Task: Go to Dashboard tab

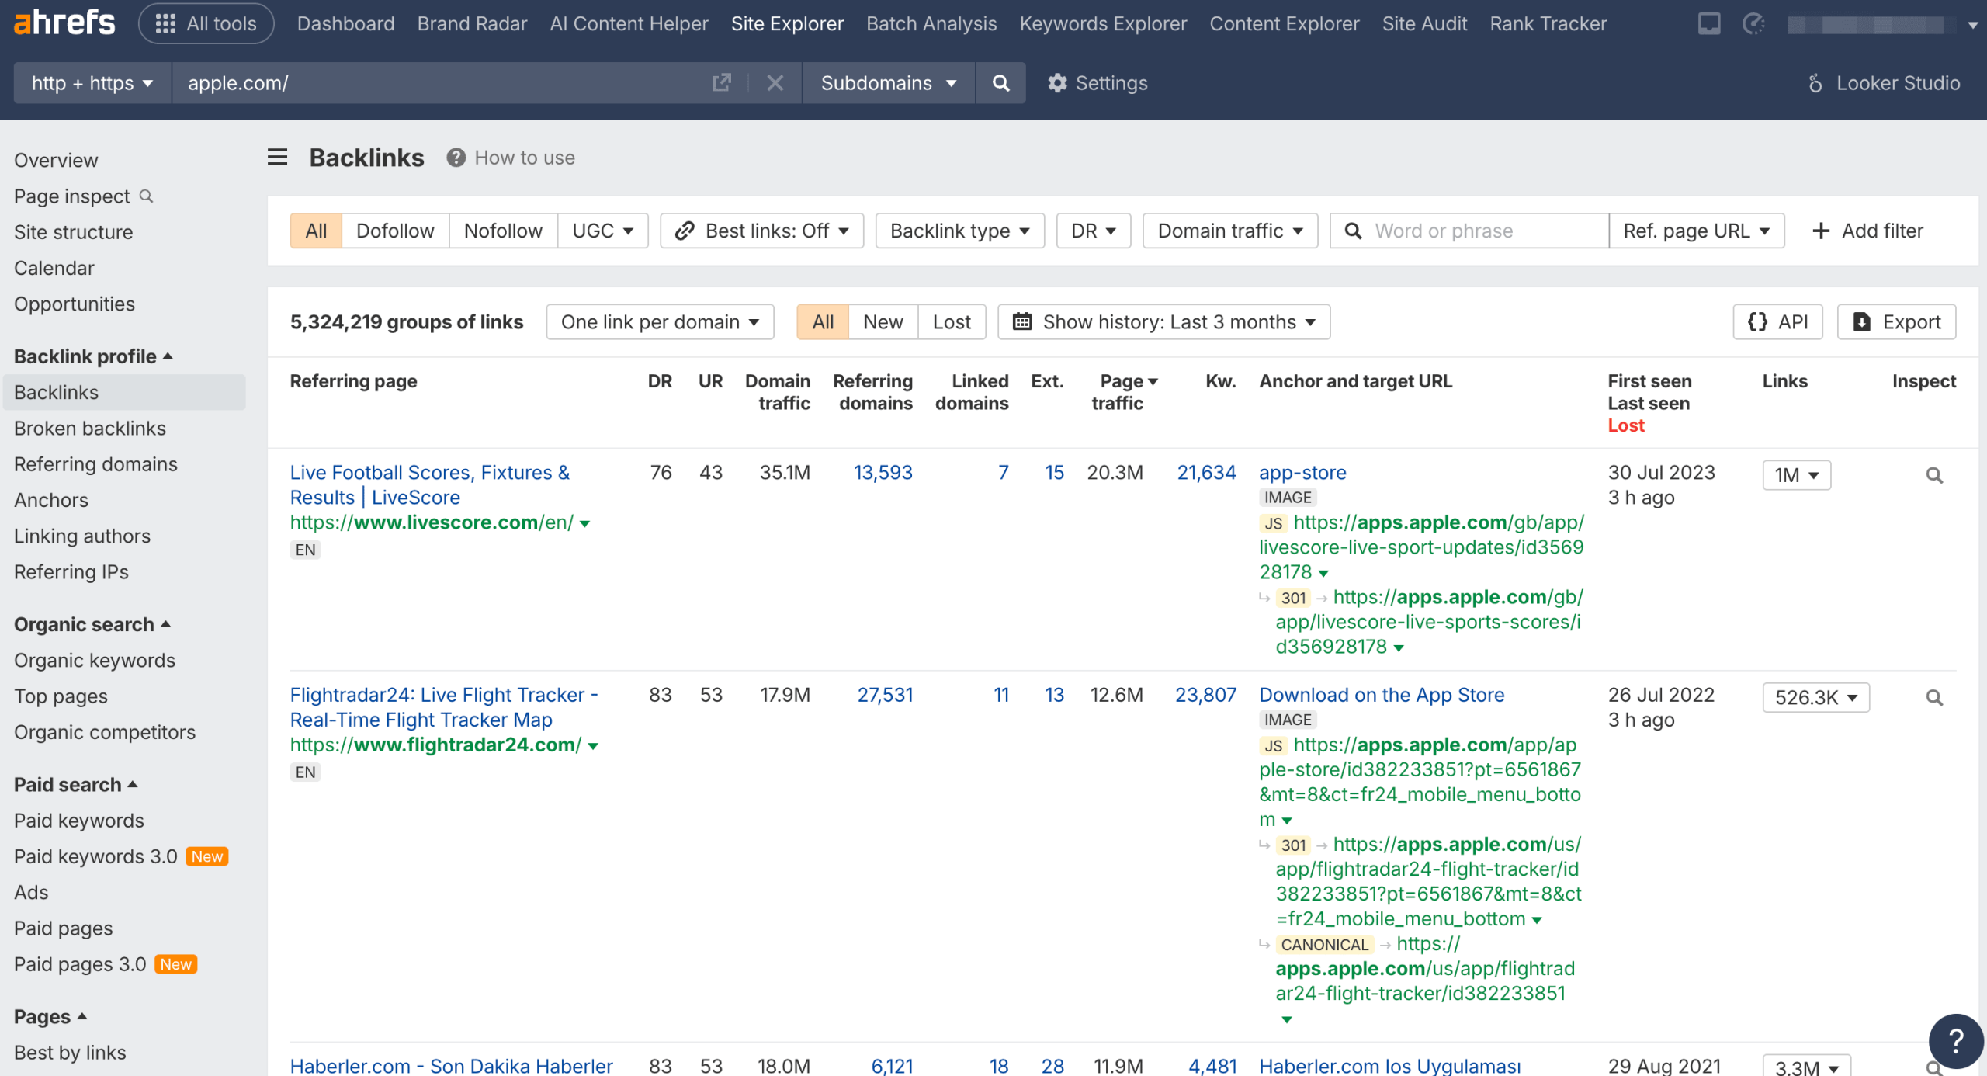Action: tap(345, 23)
